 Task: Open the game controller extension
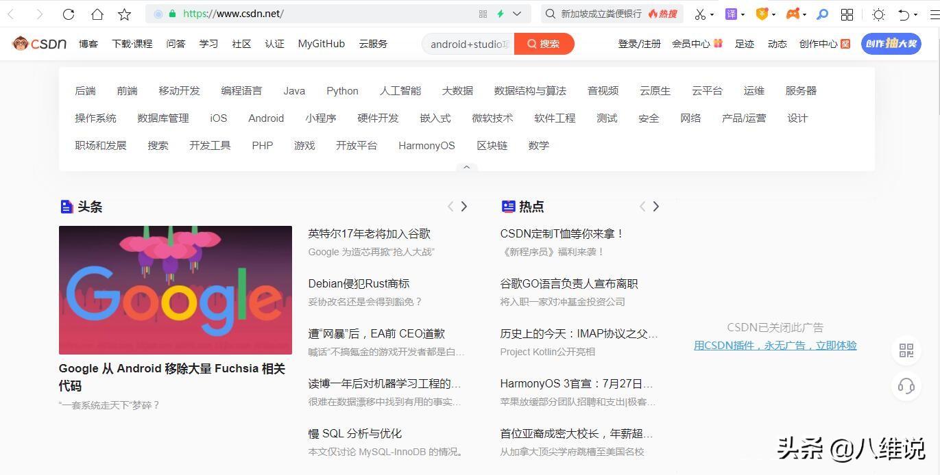(x=793, y=14)
